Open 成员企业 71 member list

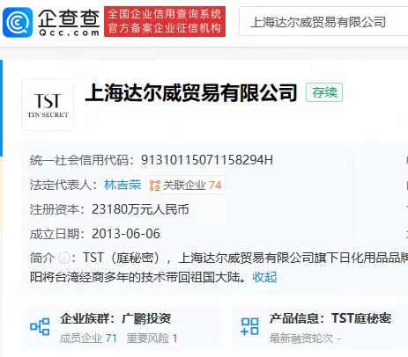88,339
